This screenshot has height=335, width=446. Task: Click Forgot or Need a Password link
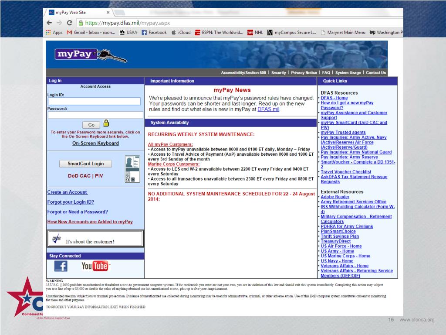click(78, 212)
